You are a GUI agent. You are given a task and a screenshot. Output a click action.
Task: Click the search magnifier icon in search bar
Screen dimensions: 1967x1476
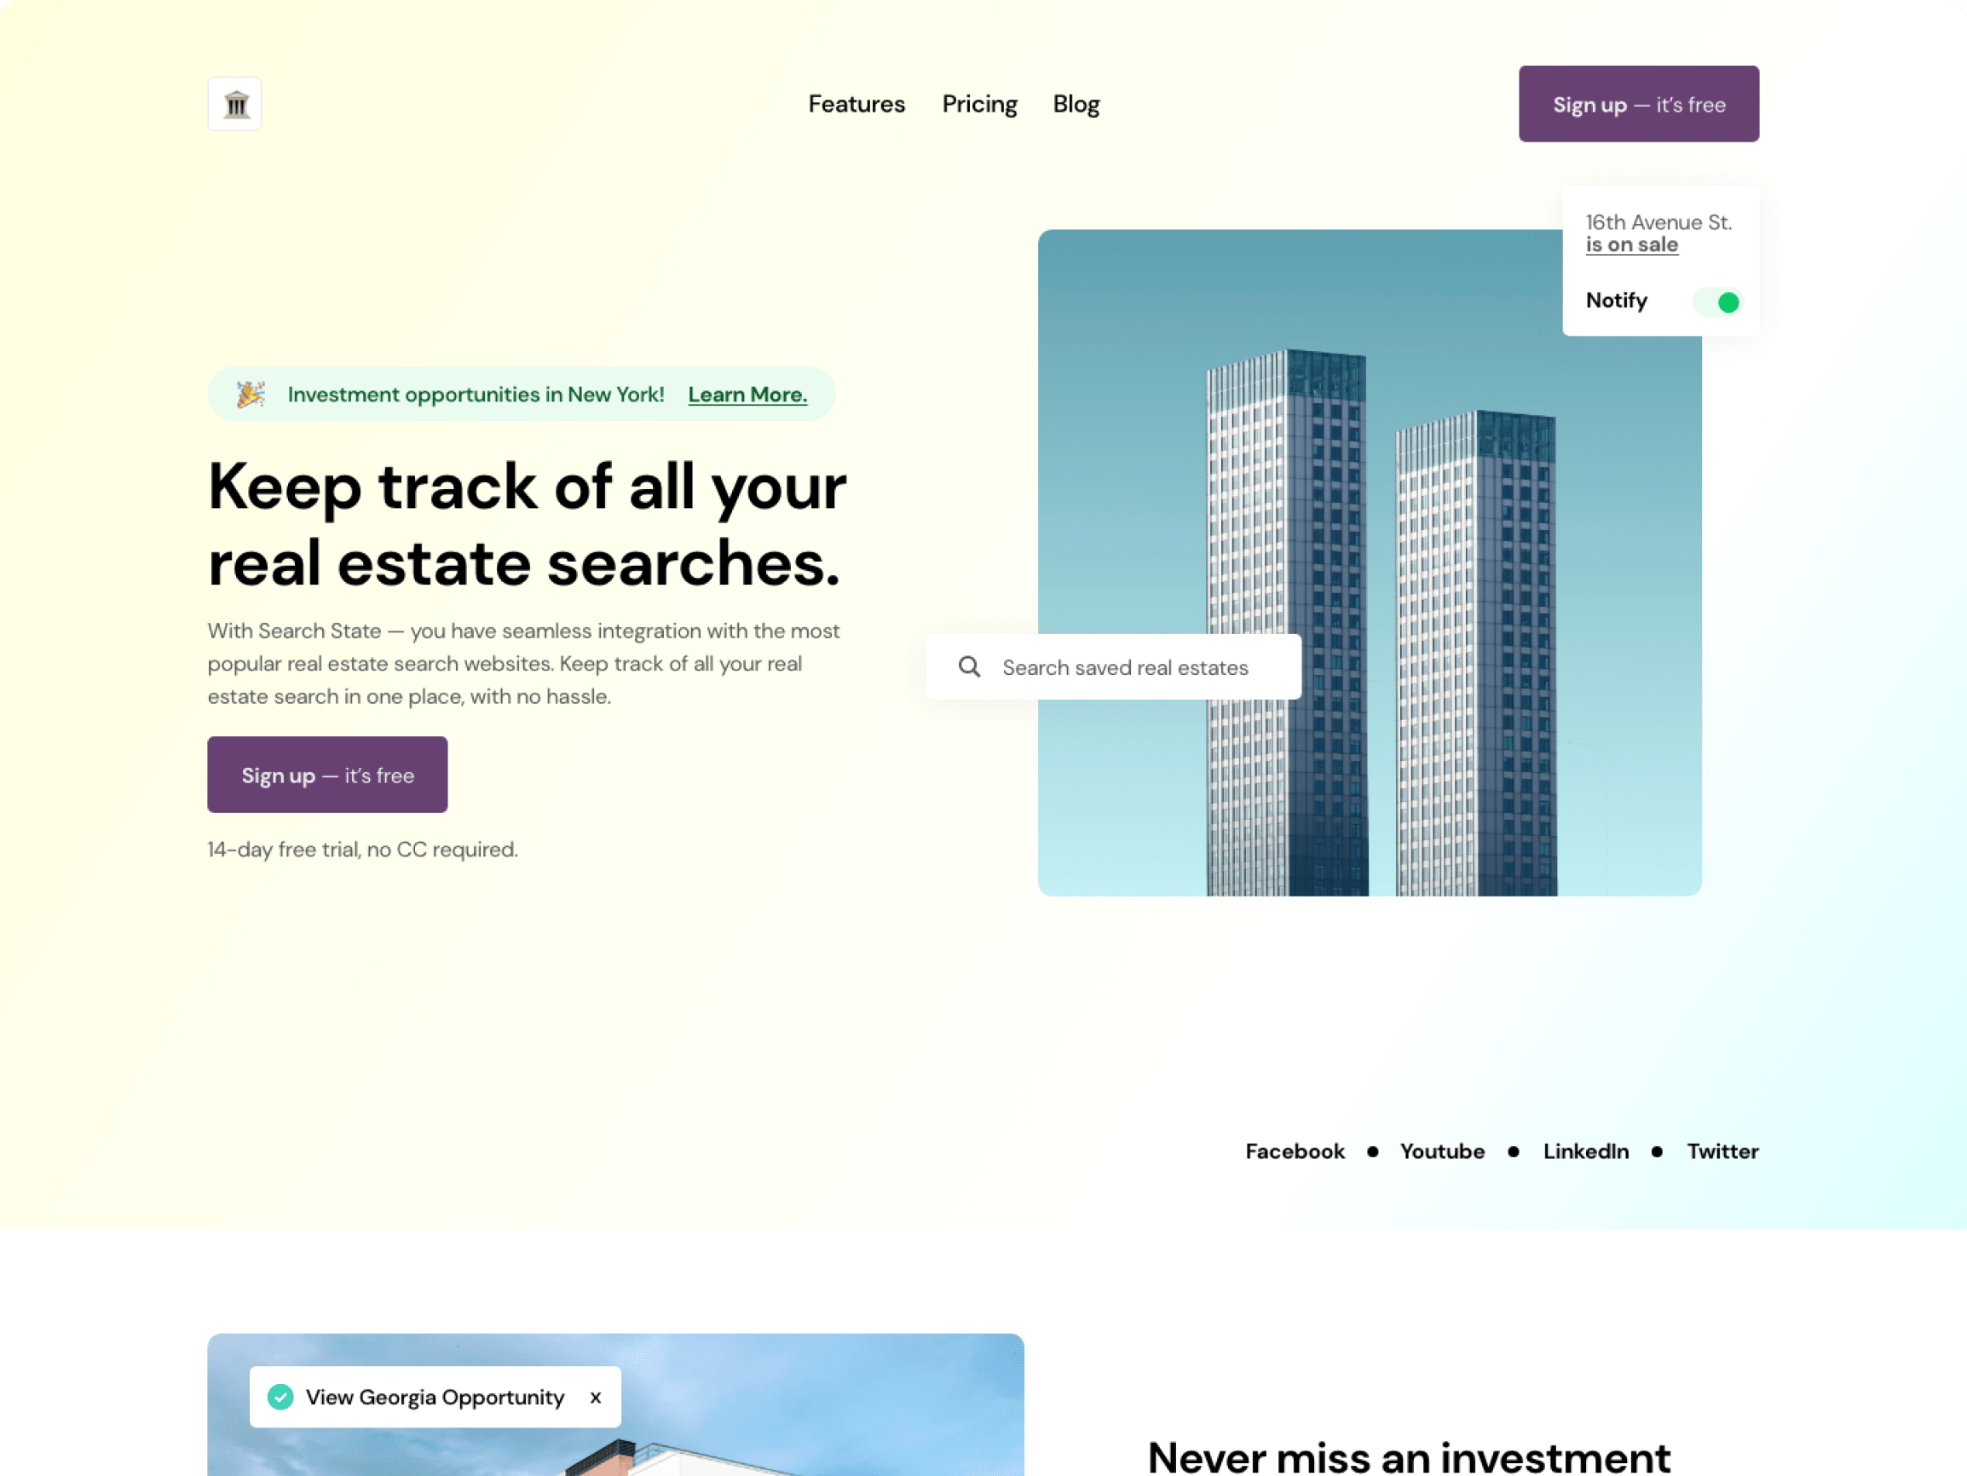pyautogui.click(x=971, y=666)
